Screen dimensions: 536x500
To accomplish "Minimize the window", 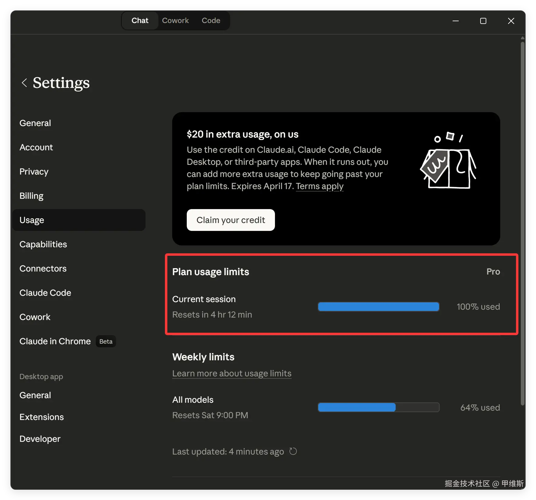I will coord(455,21).
